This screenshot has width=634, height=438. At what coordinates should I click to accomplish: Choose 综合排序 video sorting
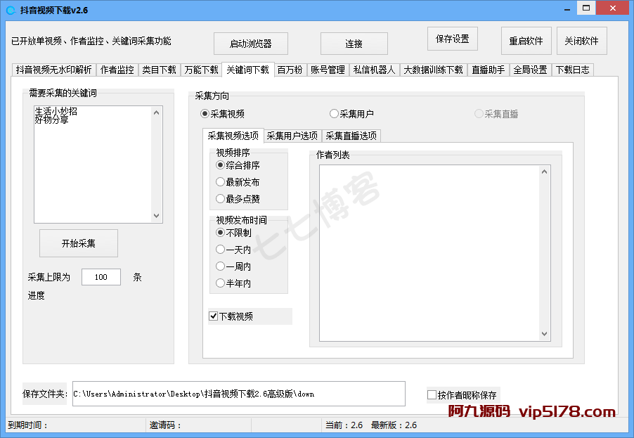238,165
